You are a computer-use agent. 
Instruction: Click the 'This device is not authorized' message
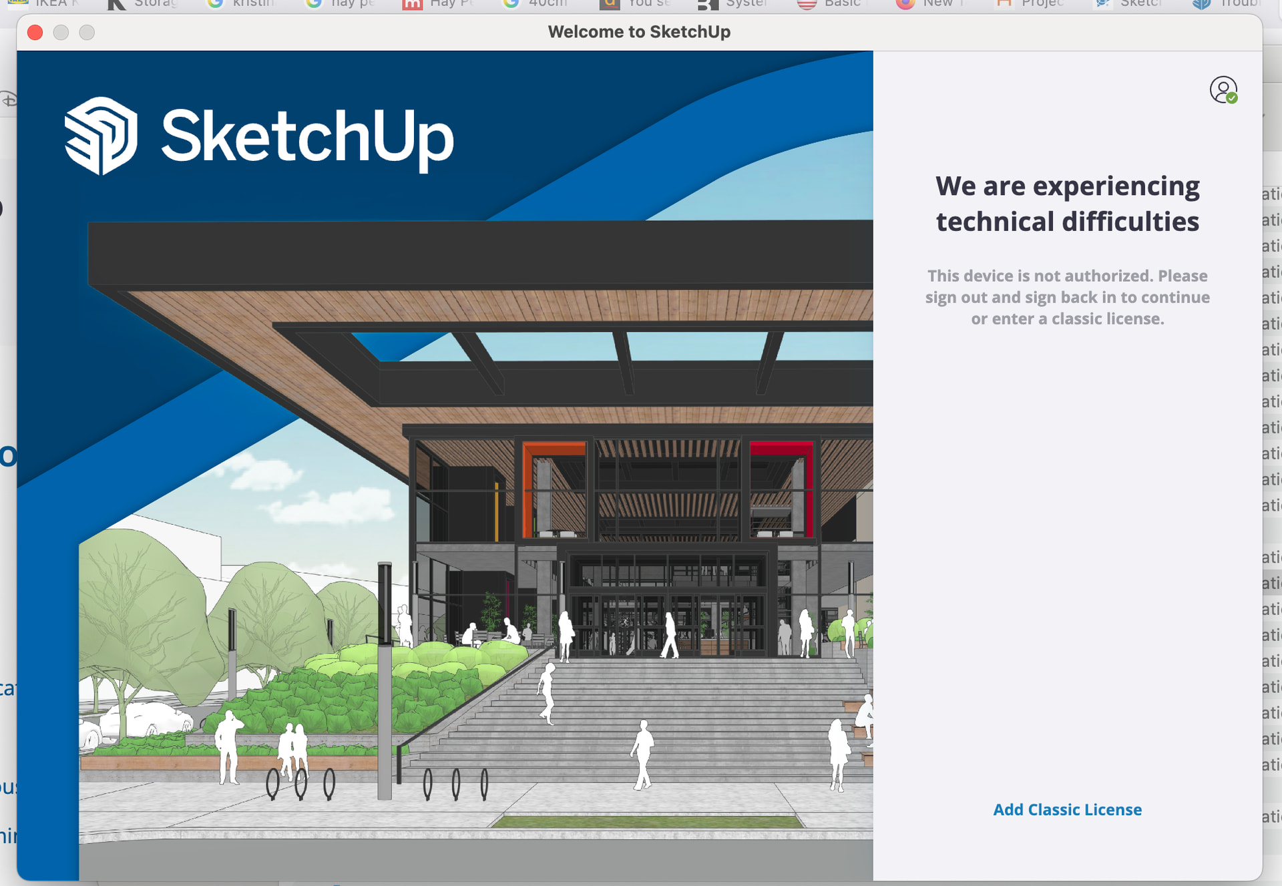1067,297
